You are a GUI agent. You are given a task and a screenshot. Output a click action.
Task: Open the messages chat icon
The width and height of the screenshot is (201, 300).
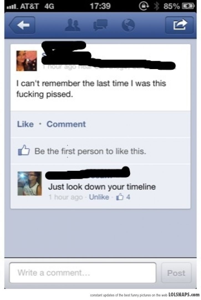[101, 25]
